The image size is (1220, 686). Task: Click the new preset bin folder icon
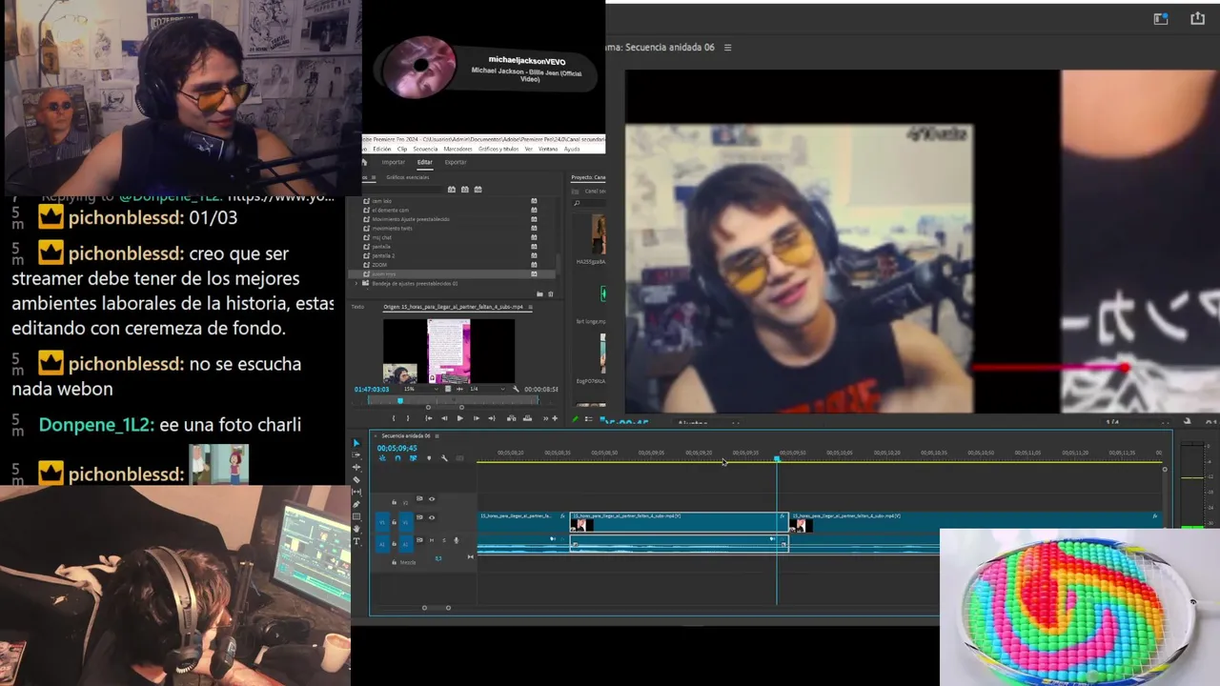539,293
